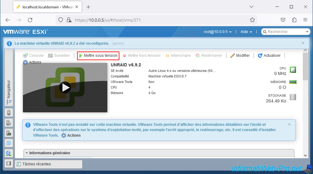Open the root@10.0.0.5 user dropdown
The height and width of the screenshot is (174, 313).
tap(217, 32)
